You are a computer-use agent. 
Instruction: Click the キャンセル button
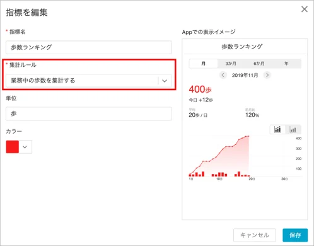click(255, 235)
